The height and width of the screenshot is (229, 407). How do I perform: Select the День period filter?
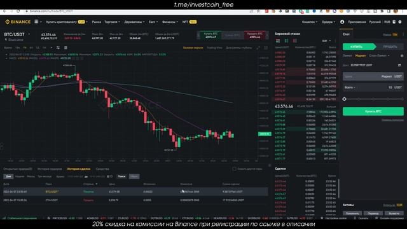point(8,177)
